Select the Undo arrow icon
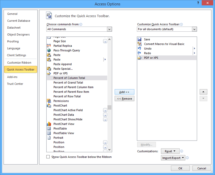215x175 pixels. [x=139, y=48]
